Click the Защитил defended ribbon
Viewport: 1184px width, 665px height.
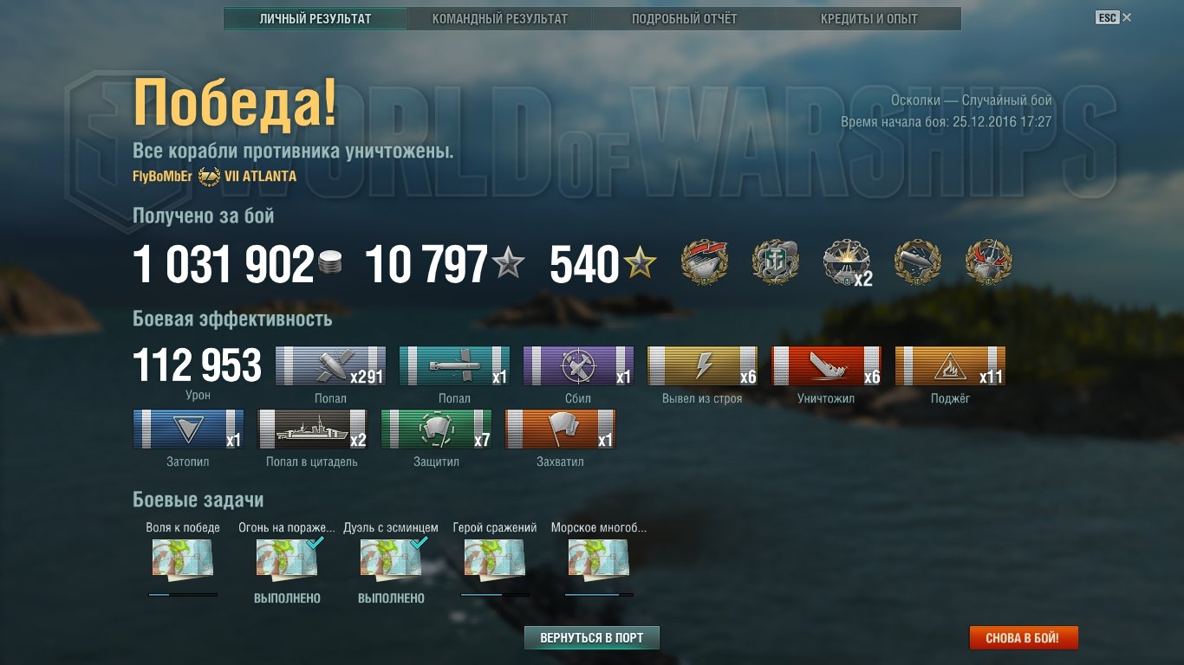(436, 429)
